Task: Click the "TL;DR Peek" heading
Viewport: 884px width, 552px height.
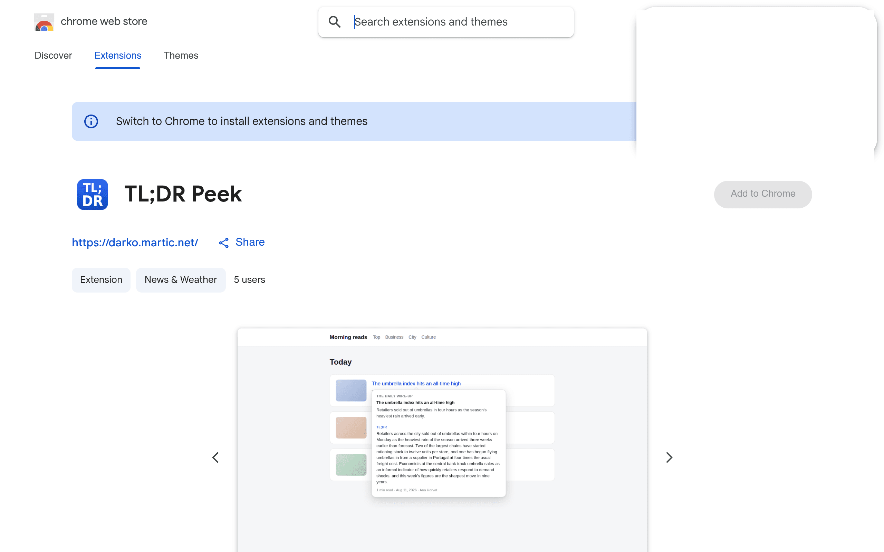Action: [183, 194]
